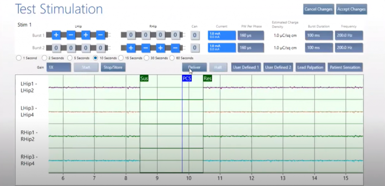Open Burst 2 PW Per Phase field
Viewport: 385px width, 186px height.
250,48
